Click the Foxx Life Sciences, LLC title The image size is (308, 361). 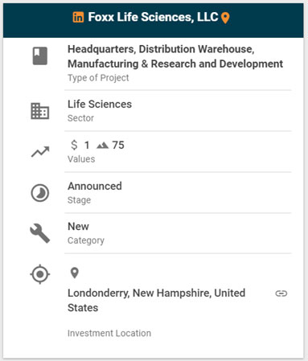(x=153, y=17)
